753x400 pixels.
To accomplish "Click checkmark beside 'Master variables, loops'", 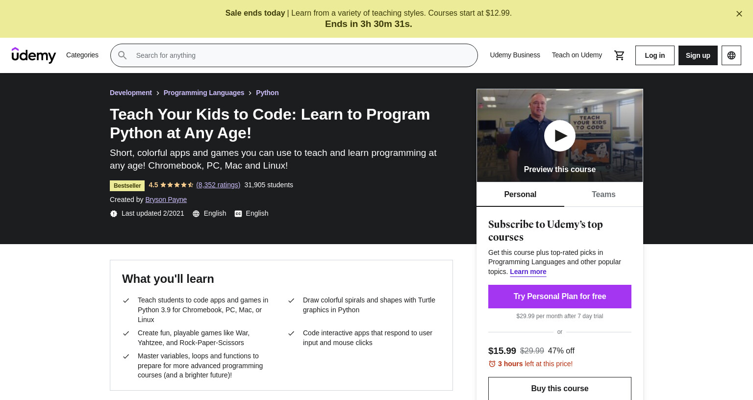I will [x=126, y=356].
